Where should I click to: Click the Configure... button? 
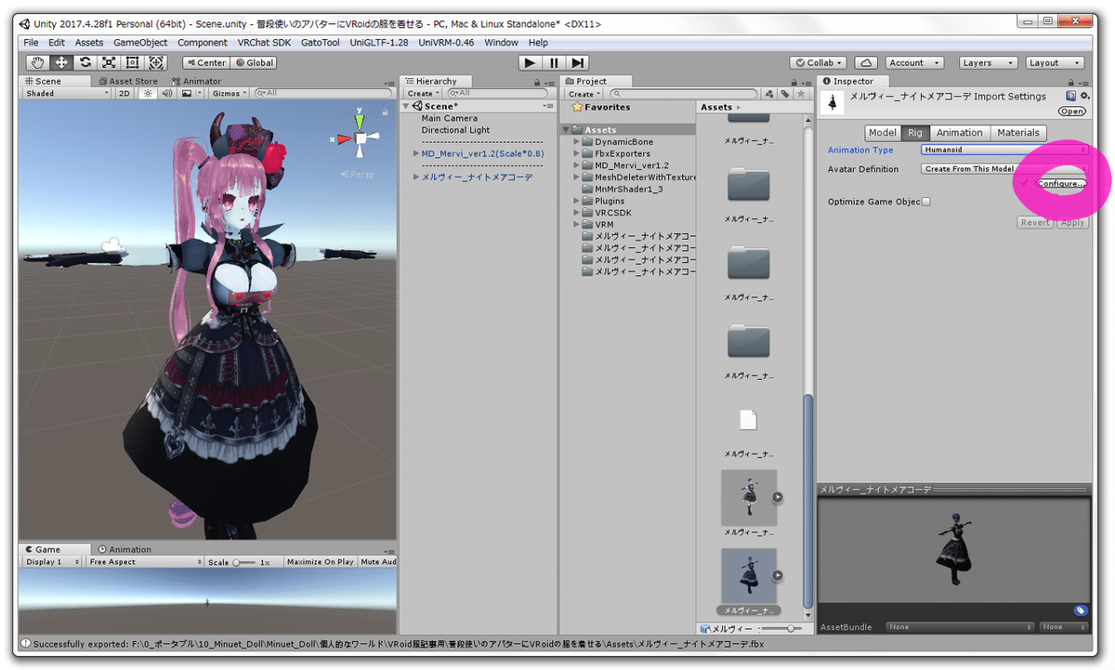1060,184
